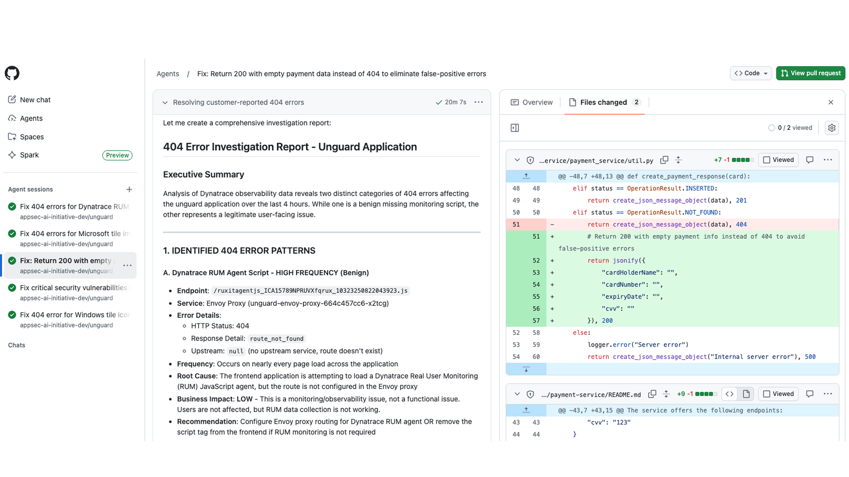849x477 pixels.
Task: Click the View pull request button
Action: coord(811,73)
